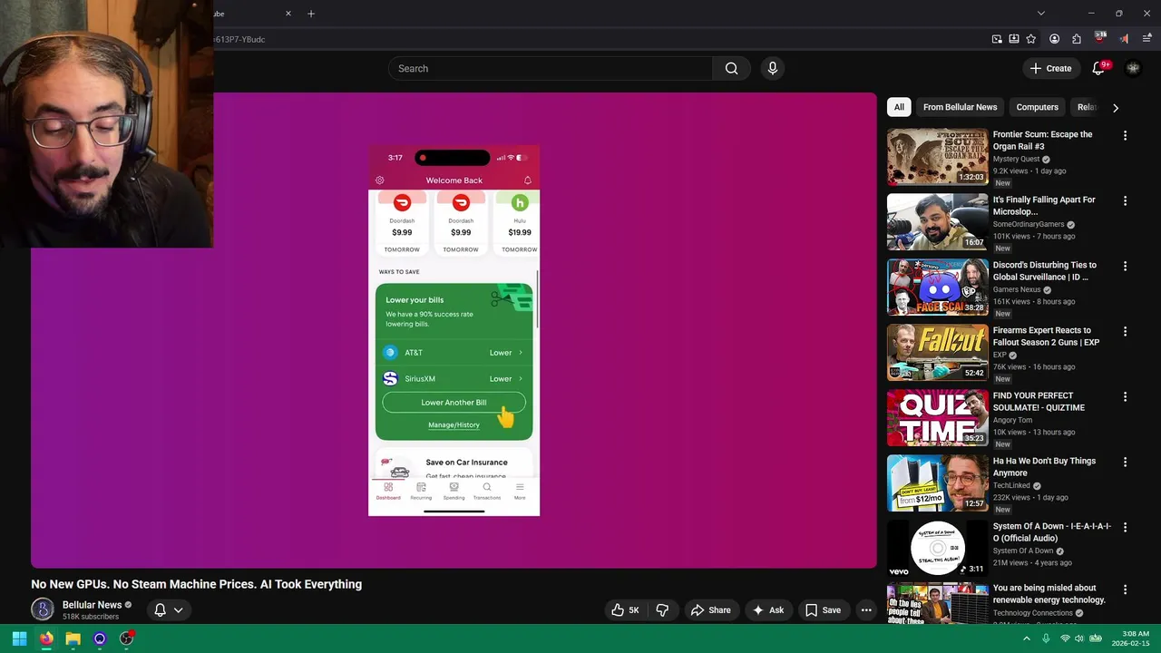This screenshot has width=1161, height=653.
Task: Open options for System Of A Down video
Action: point(1125,527)
